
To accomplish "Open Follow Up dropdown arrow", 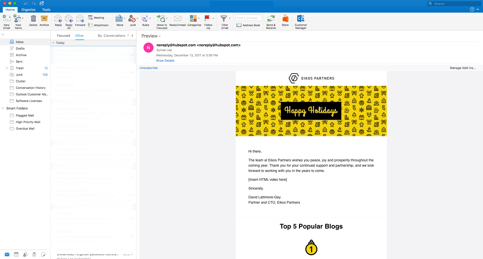I will coord(213,18).
